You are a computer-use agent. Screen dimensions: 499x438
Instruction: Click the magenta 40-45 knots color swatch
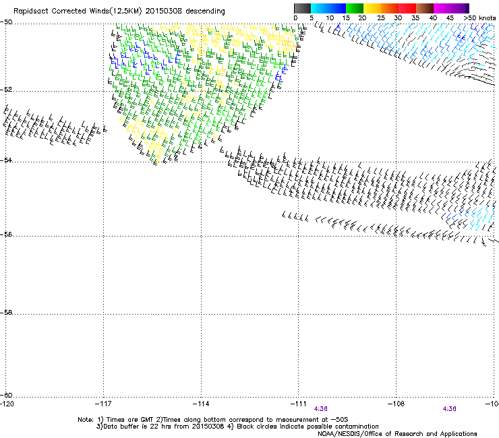click(x=442, y=8)
